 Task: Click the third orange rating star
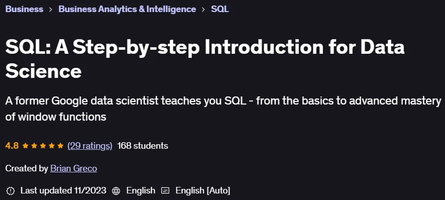pos(43,146)
